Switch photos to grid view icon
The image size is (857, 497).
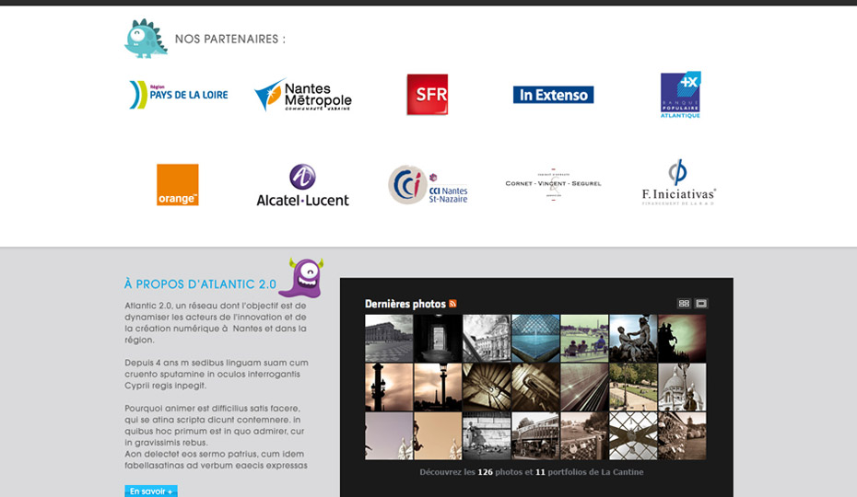click(684, 303)
